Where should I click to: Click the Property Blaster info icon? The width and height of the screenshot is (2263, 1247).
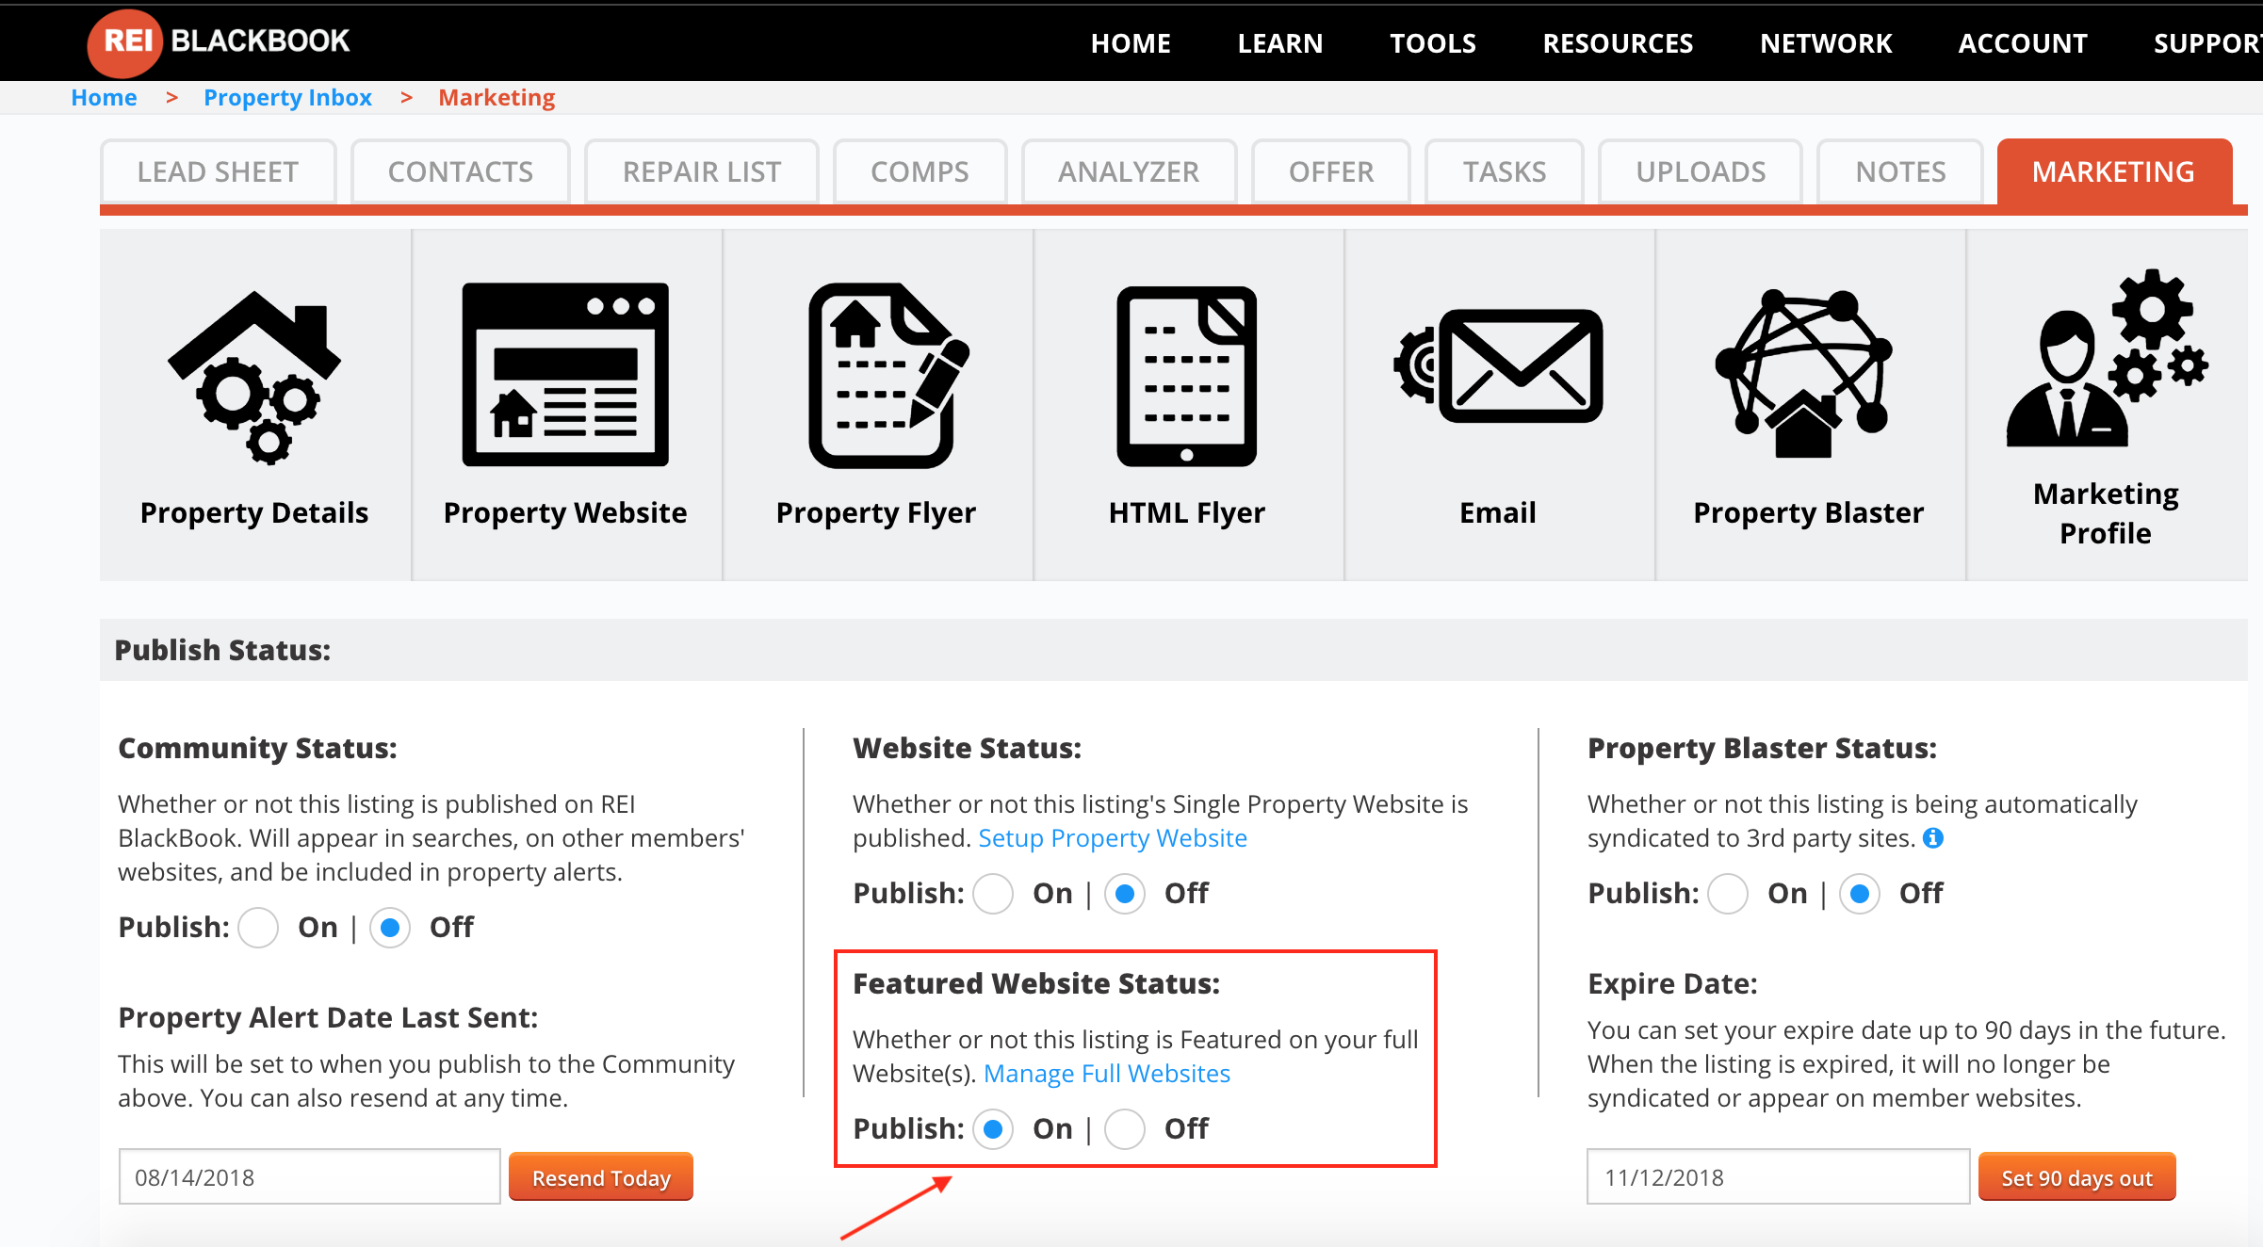pyautogui.click(x=1933, y=838)
